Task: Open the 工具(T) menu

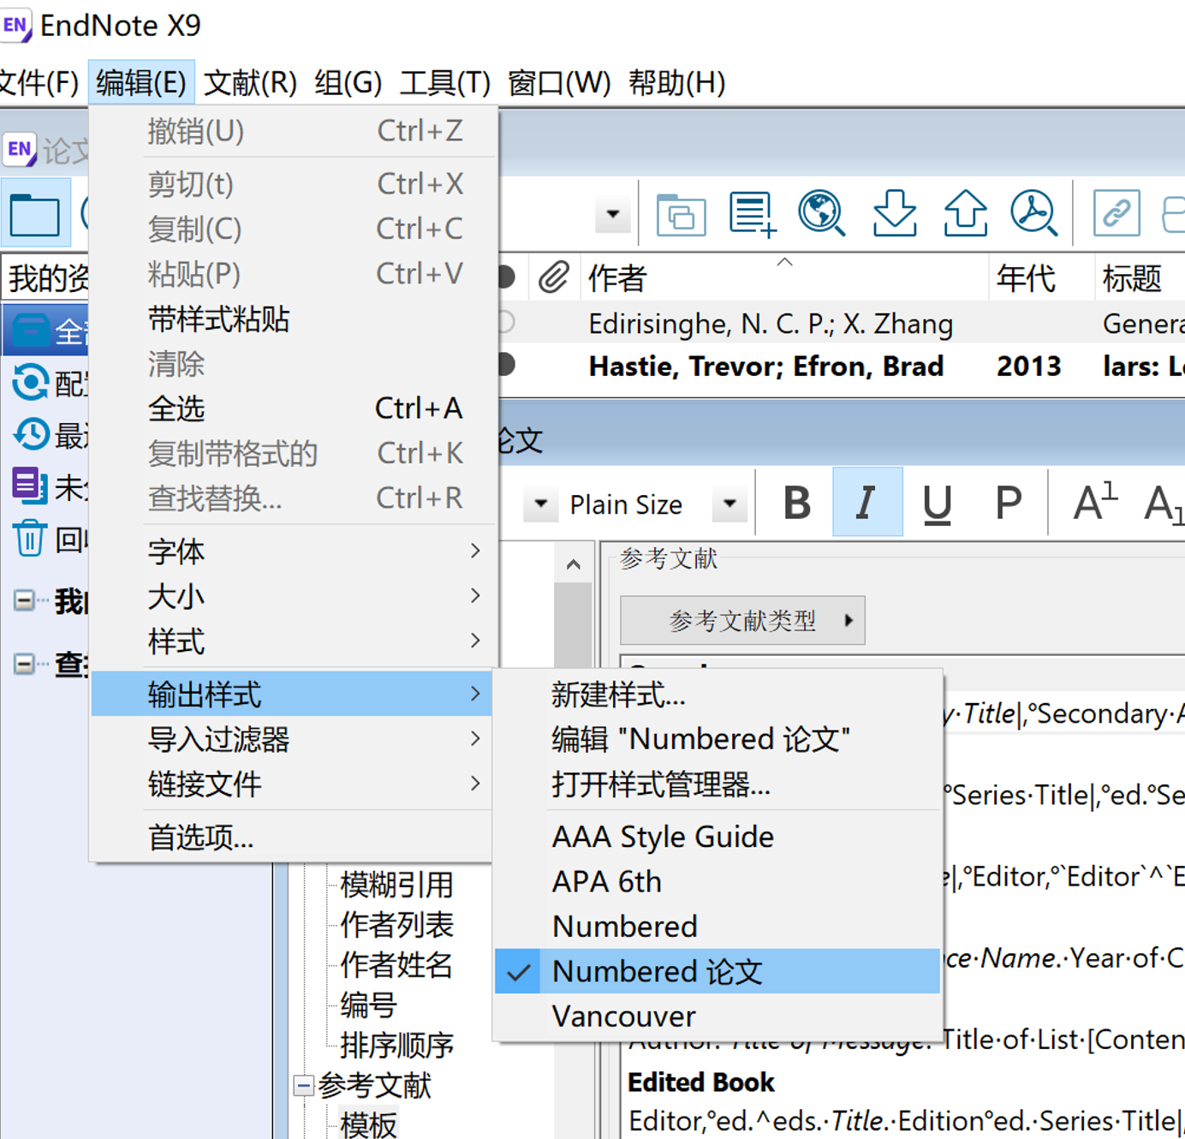Action: click(x=445, y=83)
